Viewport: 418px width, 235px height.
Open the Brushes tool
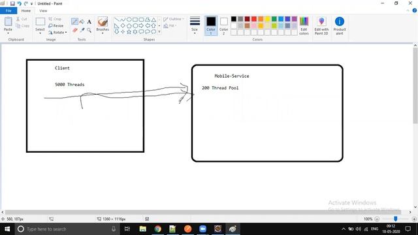103,22
